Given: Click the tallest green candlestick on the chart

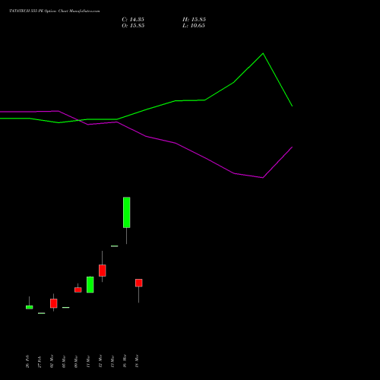Looking at the screenshot, I should [x=127, y=212].
